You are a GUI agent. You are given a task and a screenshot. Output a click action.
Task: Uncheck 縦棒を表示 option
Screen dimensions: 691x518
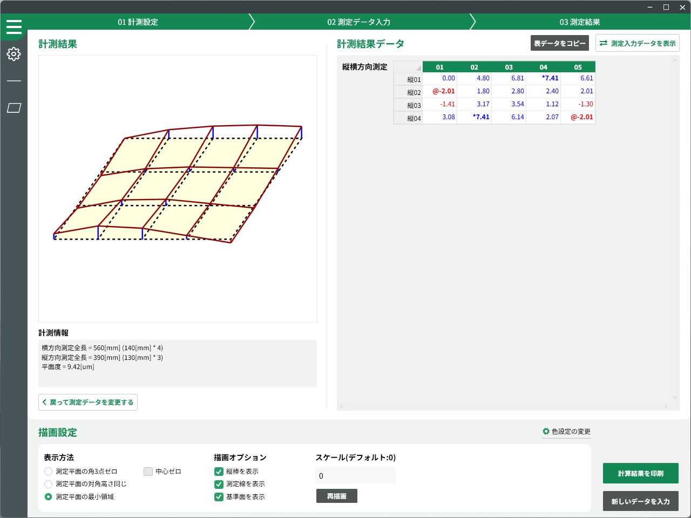[219, 472]
